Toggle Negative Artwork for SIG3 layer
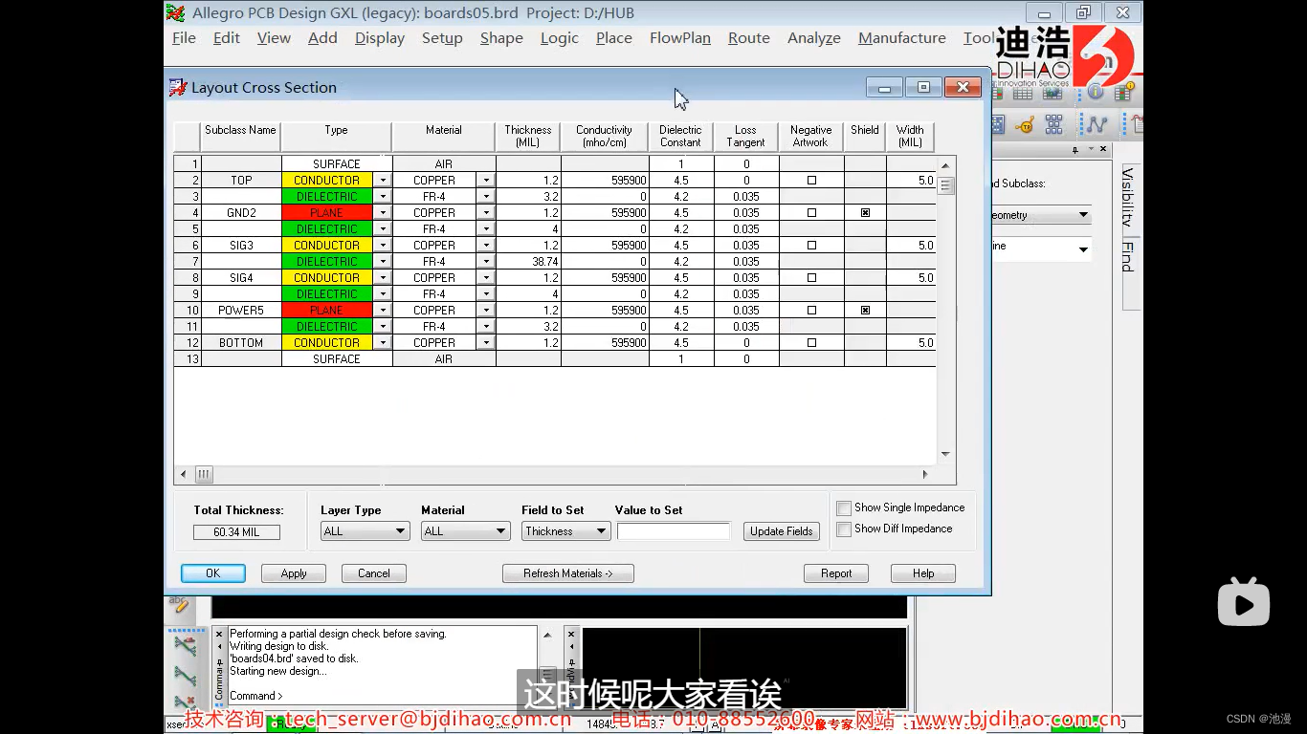 pos(811,246)
